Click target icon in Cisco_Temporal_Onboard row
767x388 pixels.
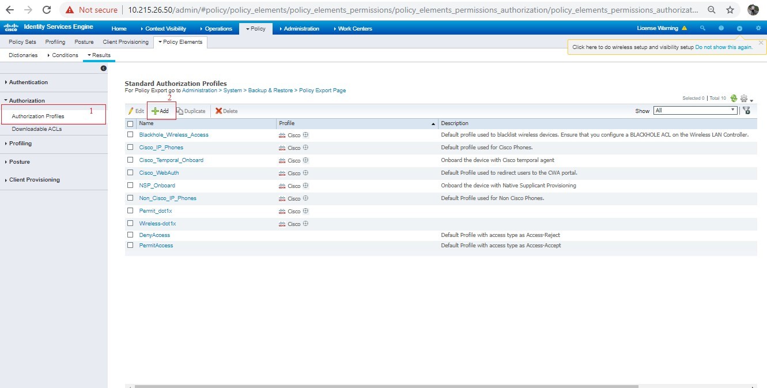(306, 160)
